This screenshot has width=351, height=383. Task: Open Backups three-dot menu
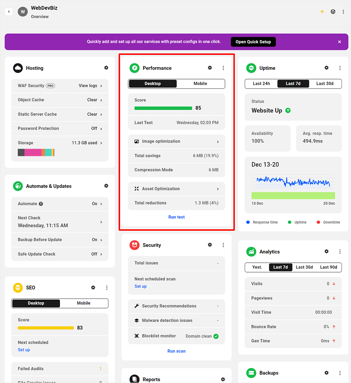pyautogui.click(x=340, y=373)
